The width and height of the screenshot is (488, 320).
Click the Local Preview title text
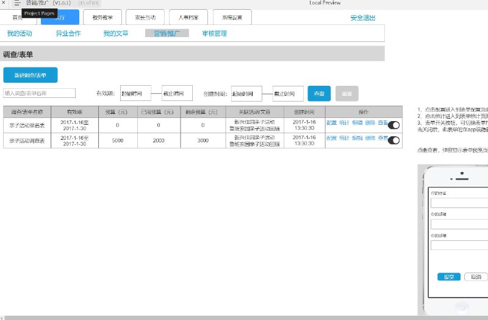(325, 3)
